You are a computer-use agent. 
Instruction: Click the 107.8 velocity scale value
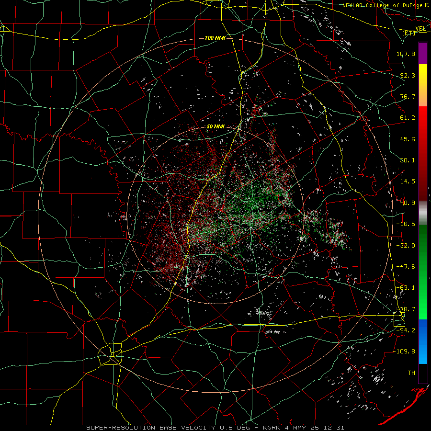(406, 54)
